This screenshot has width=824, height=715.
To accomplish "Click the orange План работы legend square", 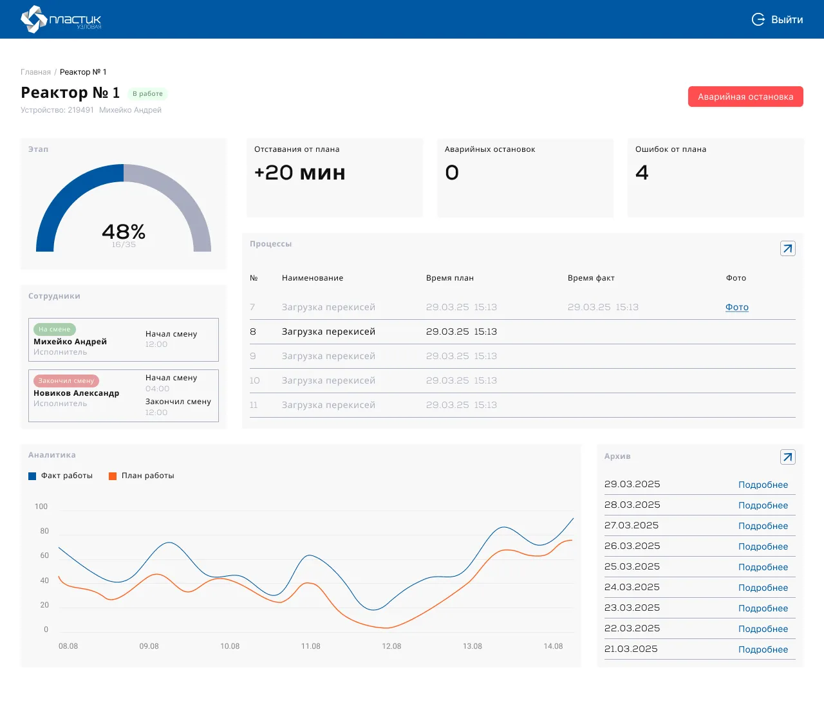I will click(x=113, y=476).
